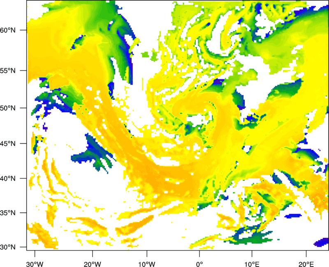Click the 20°W longitude label
The image size is (329, 267).
pyautogui.click(x=92, y=264)
